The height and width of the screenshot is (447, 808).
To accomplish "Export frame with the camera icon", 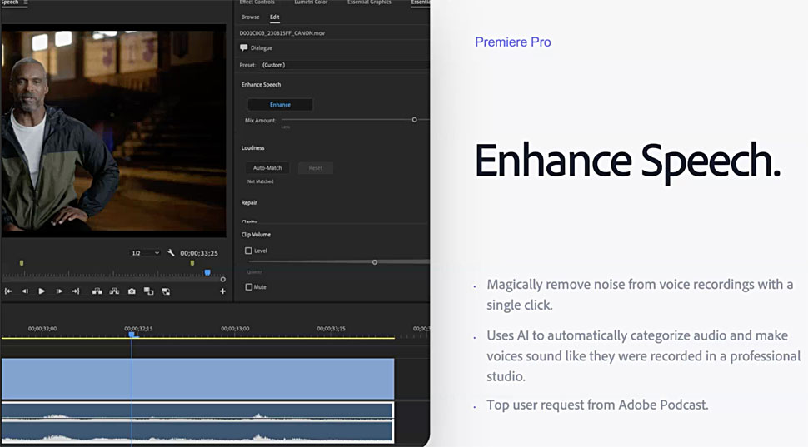I will click(132, 291).
